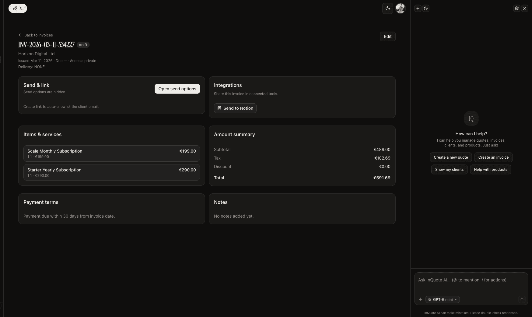This screenshot has height=317, width=532.
Task: Go back to invoices link
Action: pyautogui.click(x=36, y=35)
